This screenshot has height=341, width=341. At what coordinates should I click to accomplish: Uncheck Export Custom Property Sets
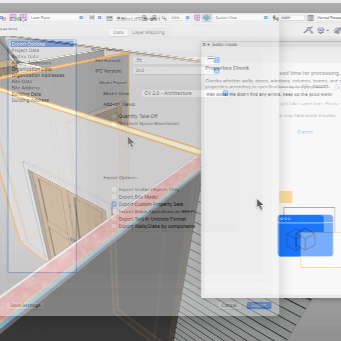pos(114,204)
